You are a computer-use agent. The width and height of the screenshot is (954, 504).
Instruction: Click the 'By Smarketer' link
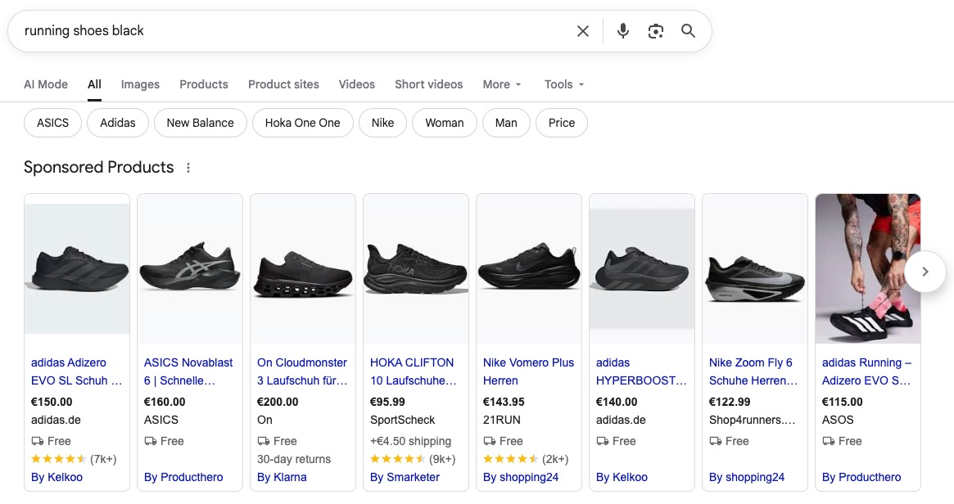pyautogui.click(x=405, y=477)
